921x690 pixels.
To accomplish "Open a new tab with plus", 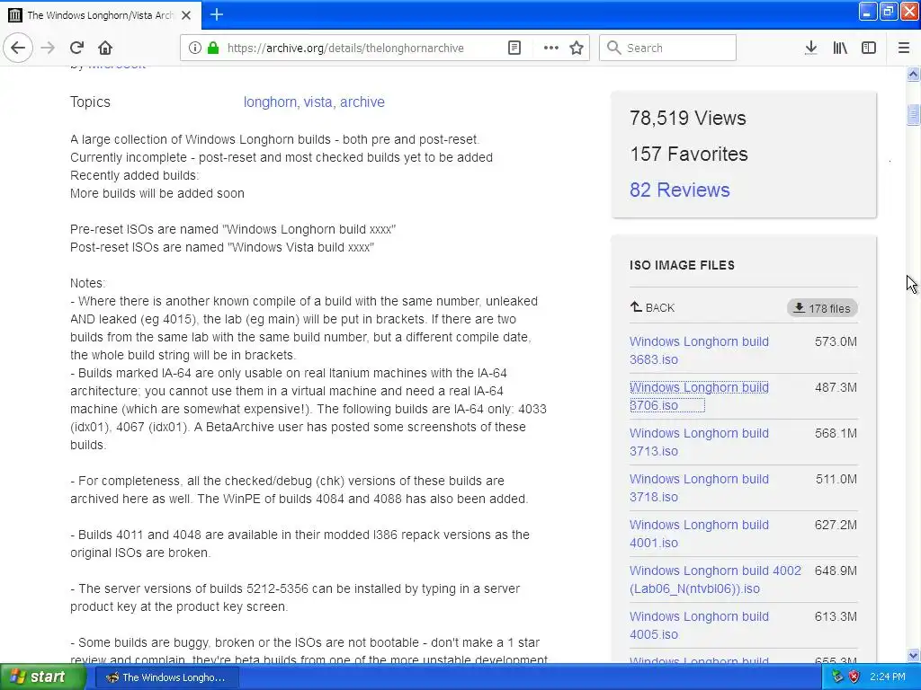I will click(x=217, y=14).
